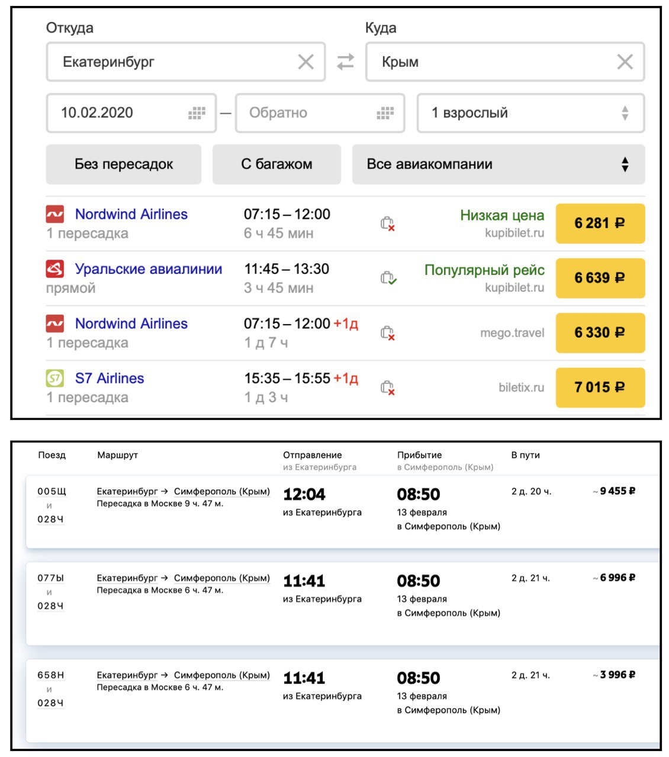This screenshot has height=757, width=669.
Task: Buy ticket for 6 639 ₽
Action: coord(600,278)
